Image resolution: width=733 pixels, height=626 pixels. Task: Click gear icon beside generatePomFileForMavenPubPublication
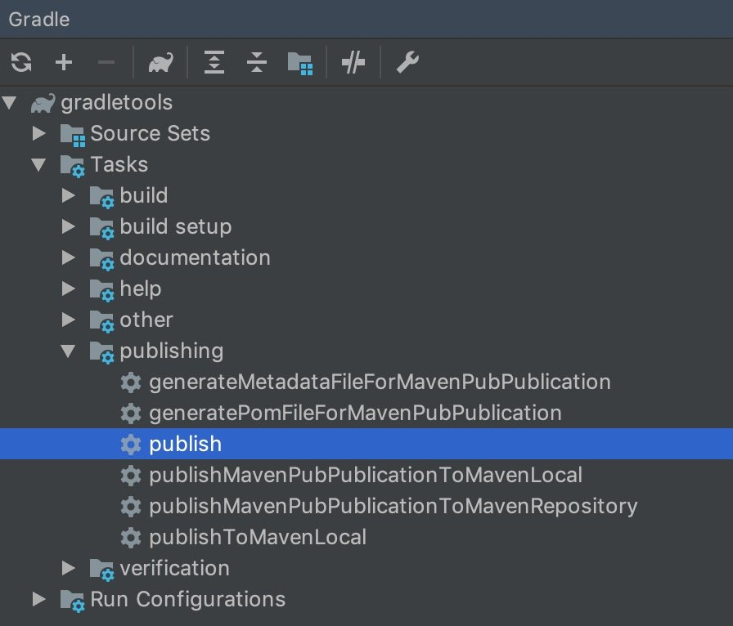(131, 414)
